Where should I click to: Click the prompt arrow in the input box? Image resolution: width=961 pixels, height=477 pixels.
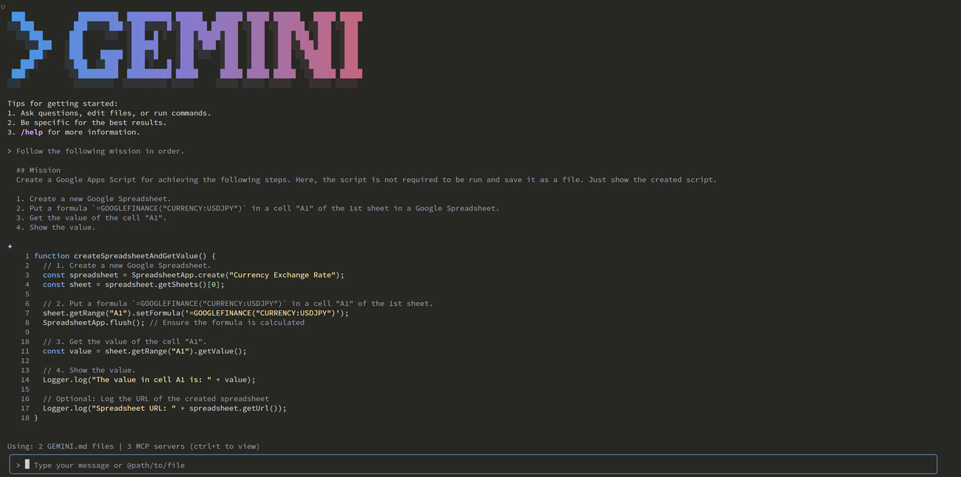click(x=18, y=464)
